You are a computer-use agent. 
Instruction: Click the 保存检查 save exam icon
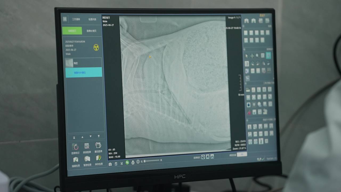99,158
